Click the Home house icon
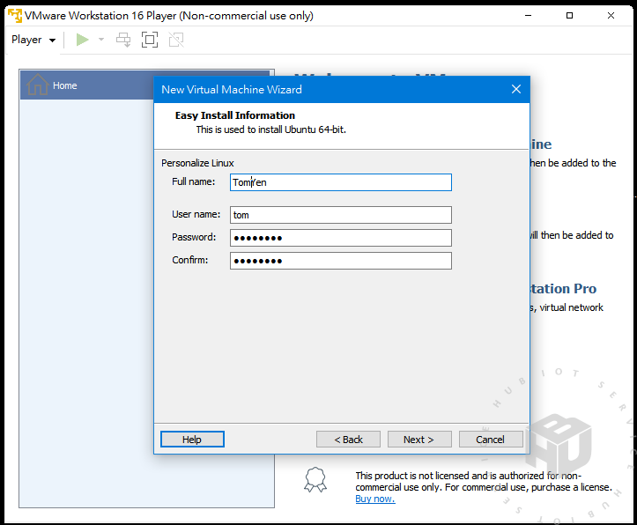Screen dimensions: 637x525 point(37,85)
